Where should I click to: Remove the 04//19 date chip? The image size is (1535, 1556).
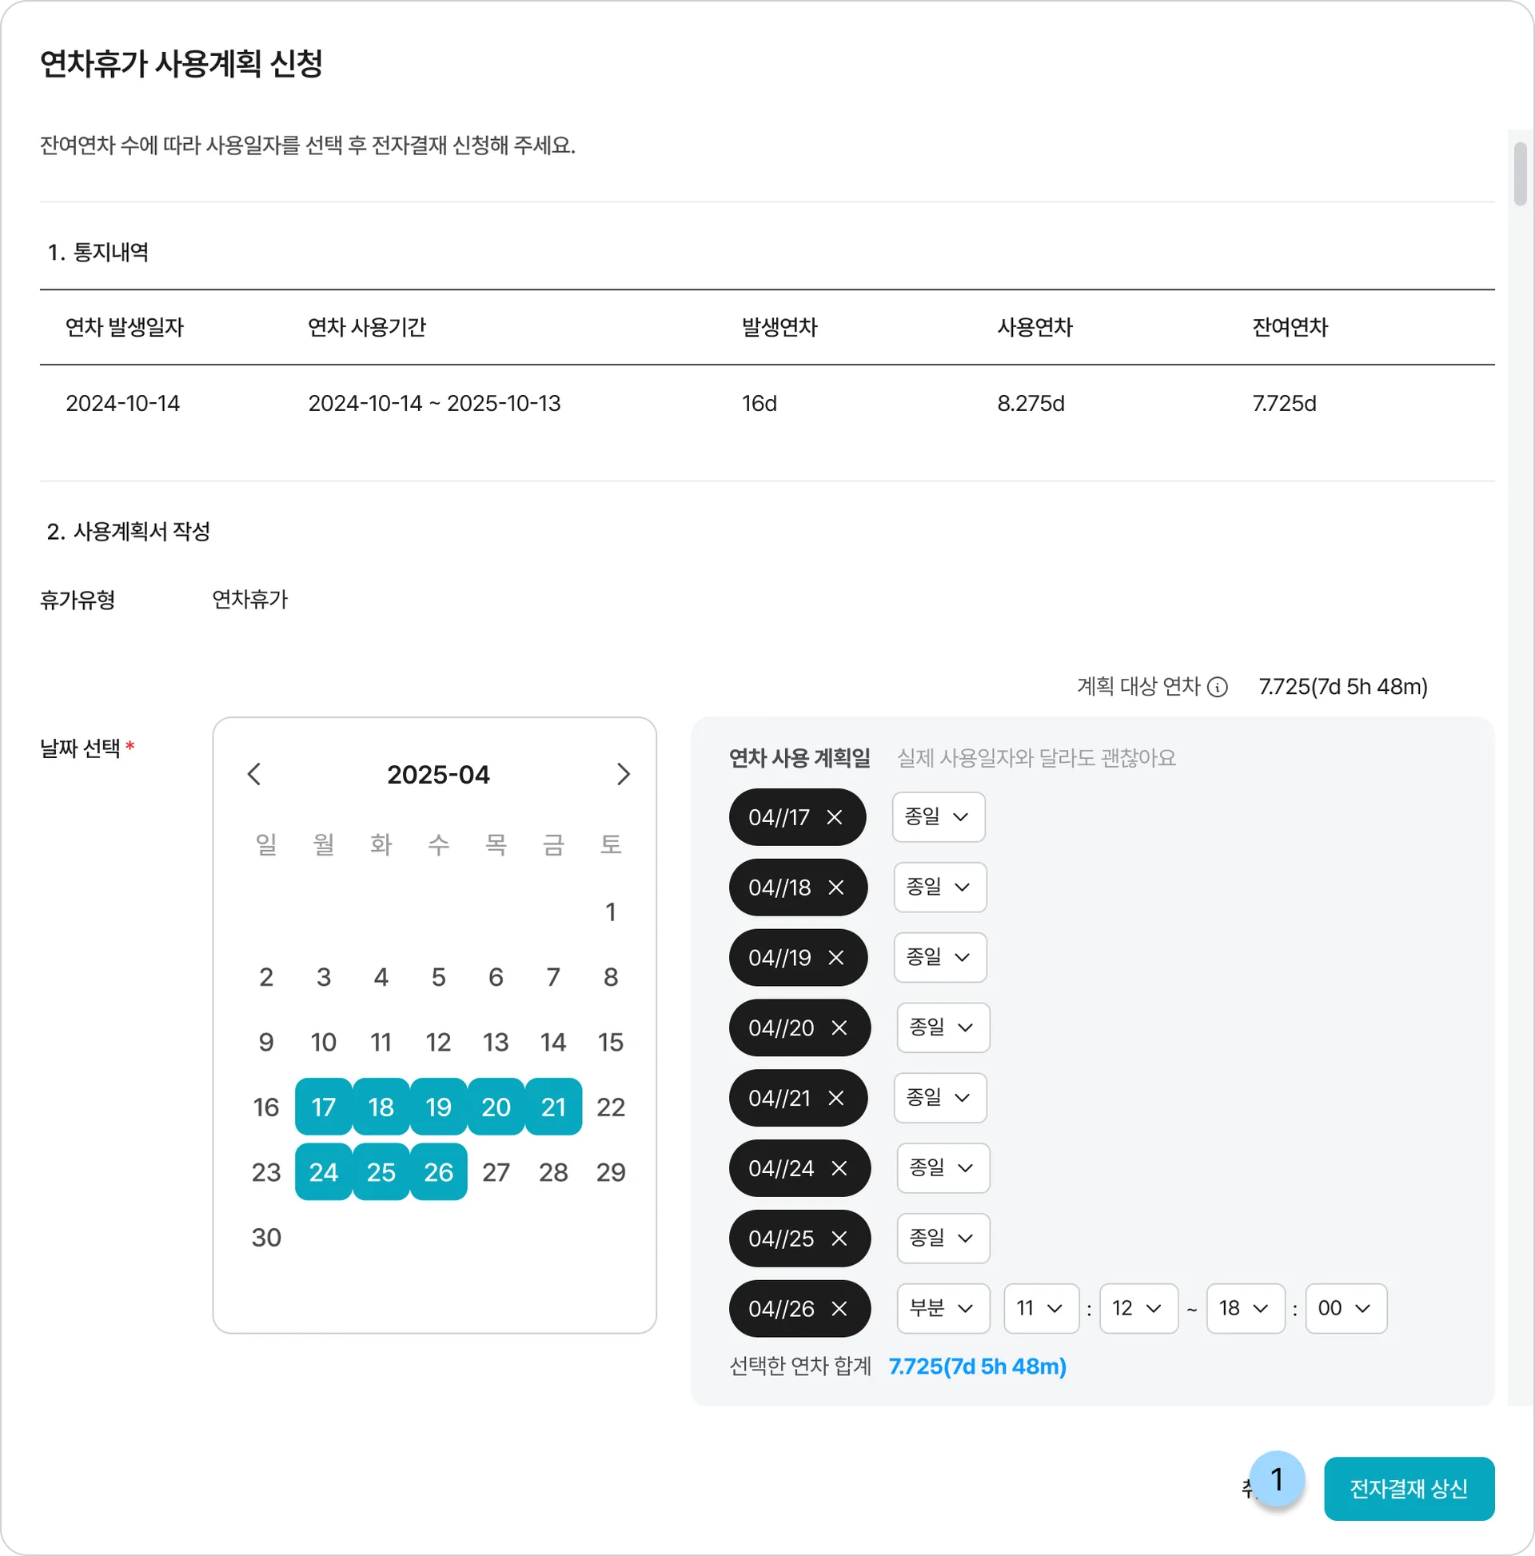coord(838,958)
